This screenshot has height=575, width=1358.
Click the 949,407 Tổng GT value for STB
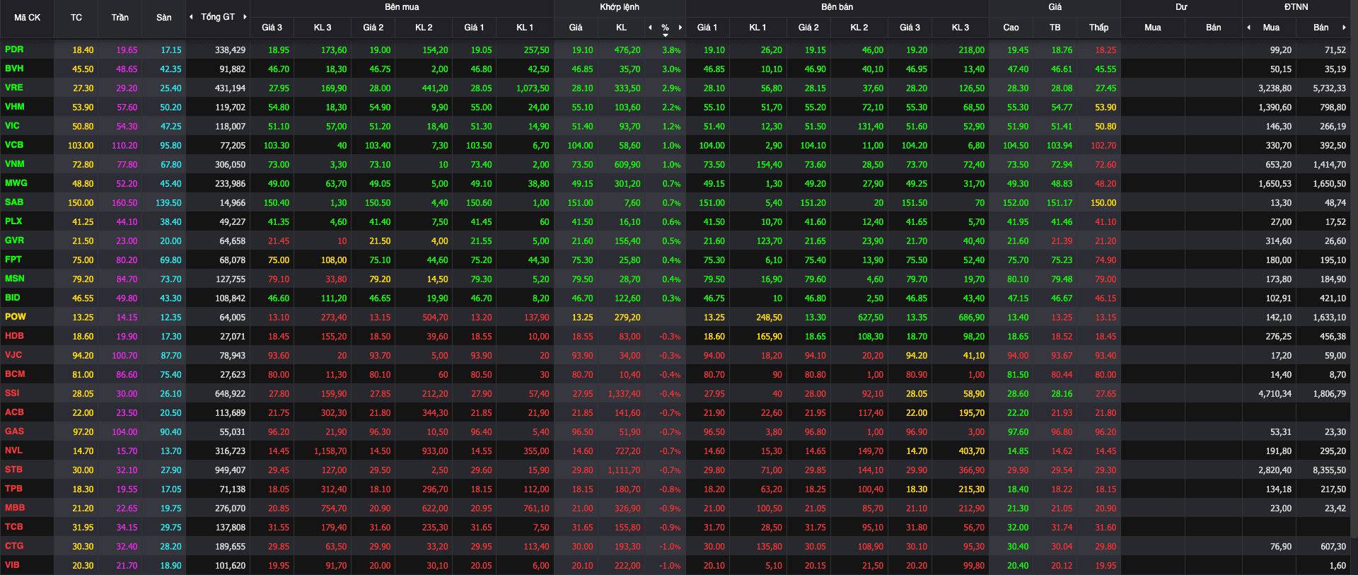coord(230,470)
